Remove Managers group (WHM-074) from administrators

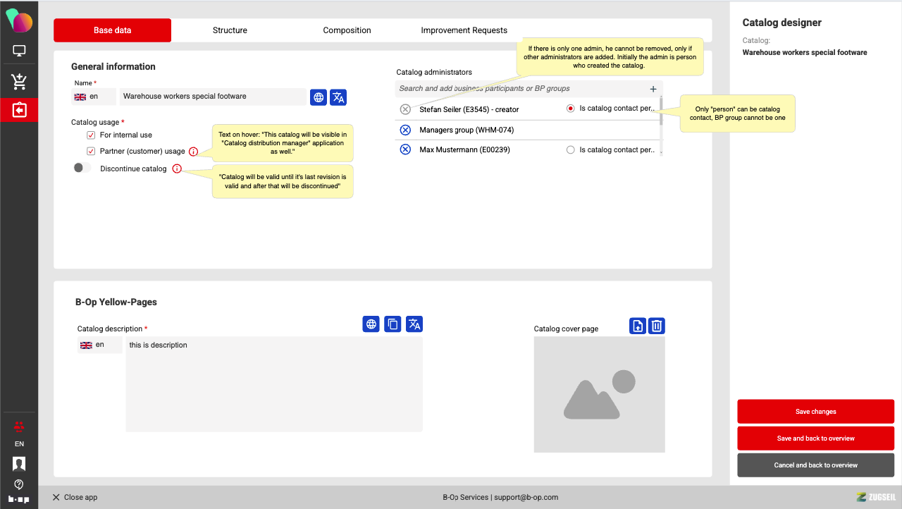pos(405,130)
